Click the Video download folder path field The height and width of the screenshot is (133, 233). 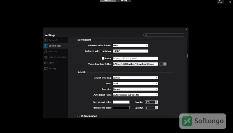point(135,64)
